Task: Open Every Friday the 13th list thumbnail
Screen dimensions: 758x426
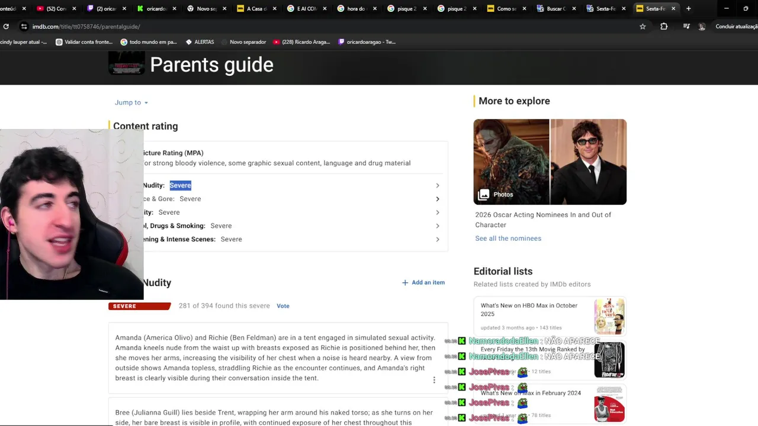Action: 609,360
